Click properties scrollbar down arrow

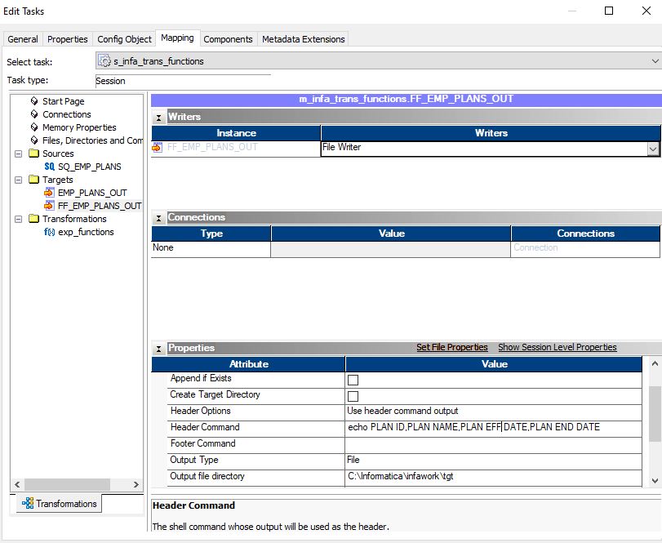coord(655,480)
